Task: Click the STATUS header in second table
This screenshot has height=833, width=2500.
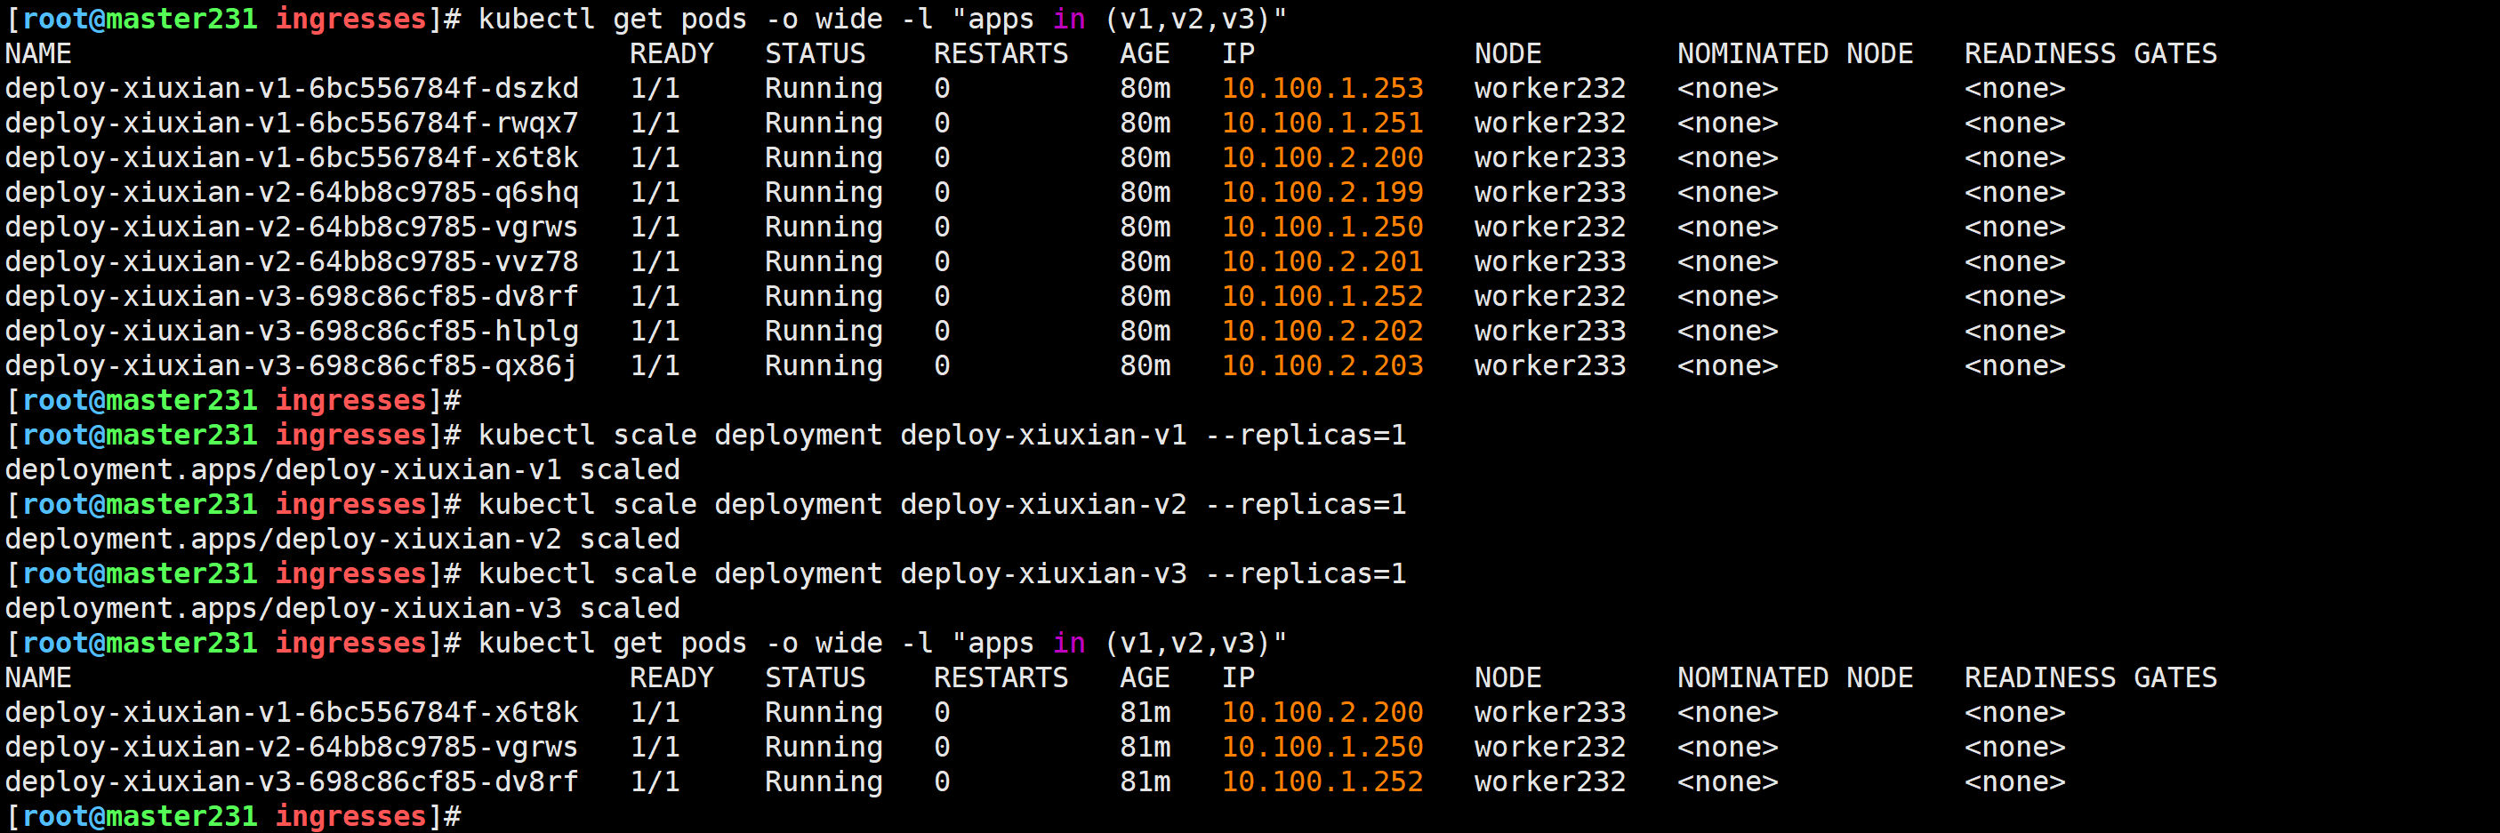Action: 815,677
